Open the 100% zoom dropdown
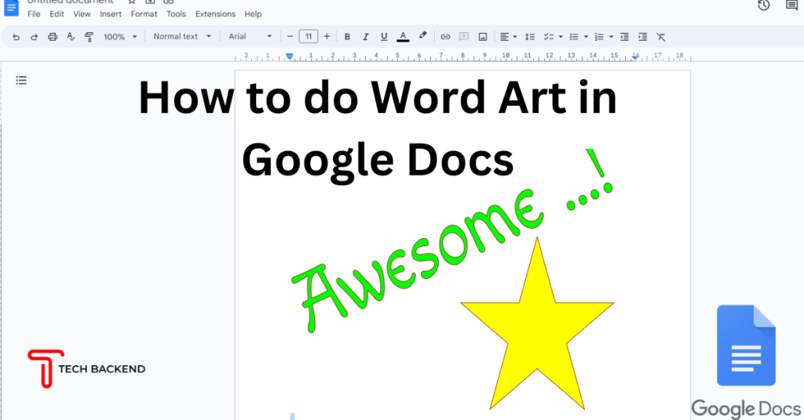The width and height of the screenshot is (804, 420). click(120, 37)
